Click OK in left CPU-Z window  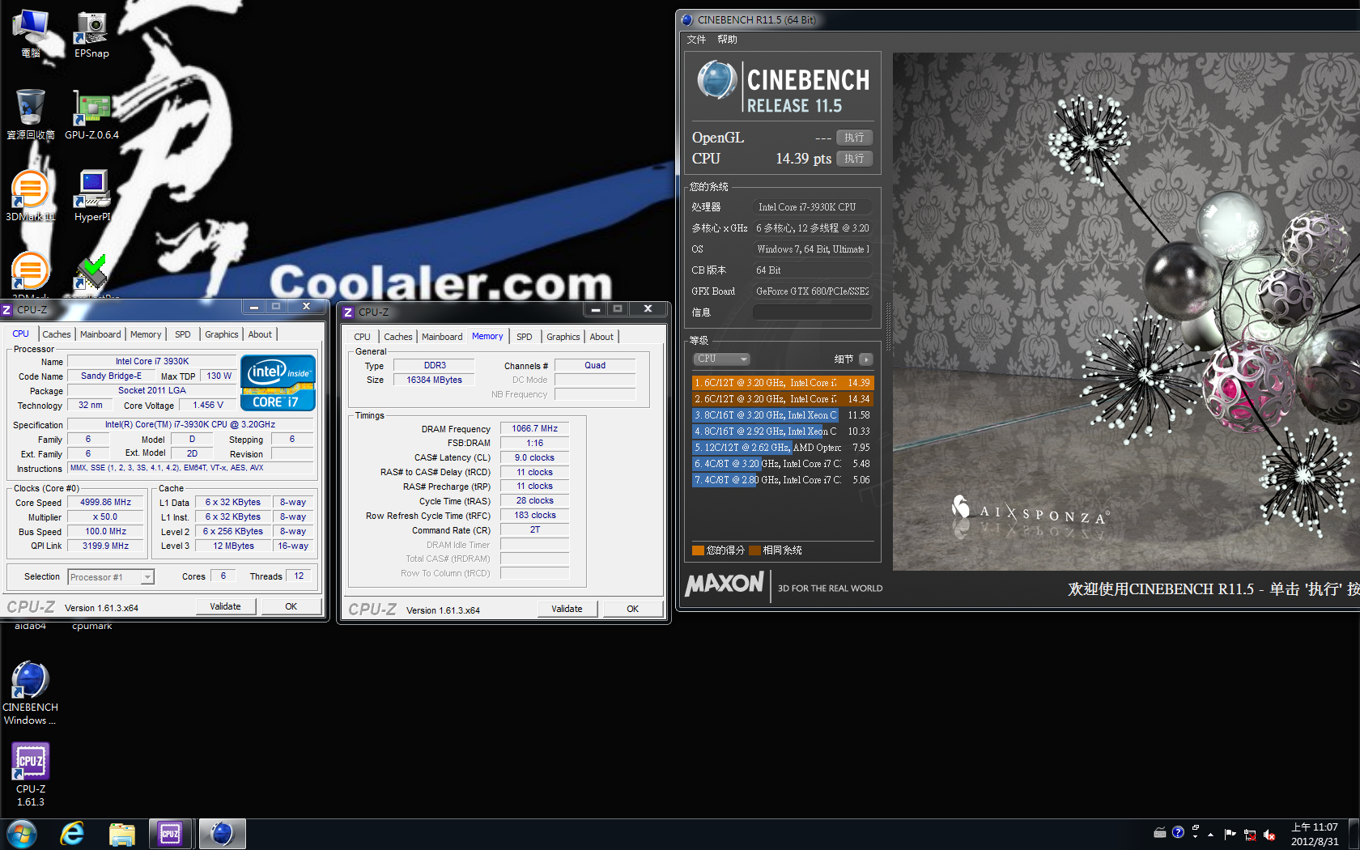coord(291,606)
